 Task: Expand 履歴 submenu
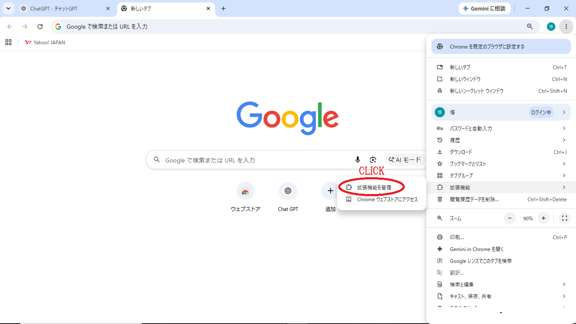(501, 140)
